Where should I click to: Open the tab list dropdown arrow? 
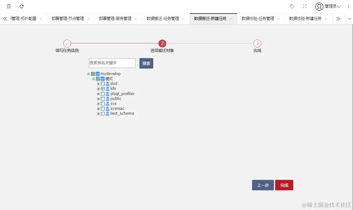pyautogui.click(x=349, y=19)
